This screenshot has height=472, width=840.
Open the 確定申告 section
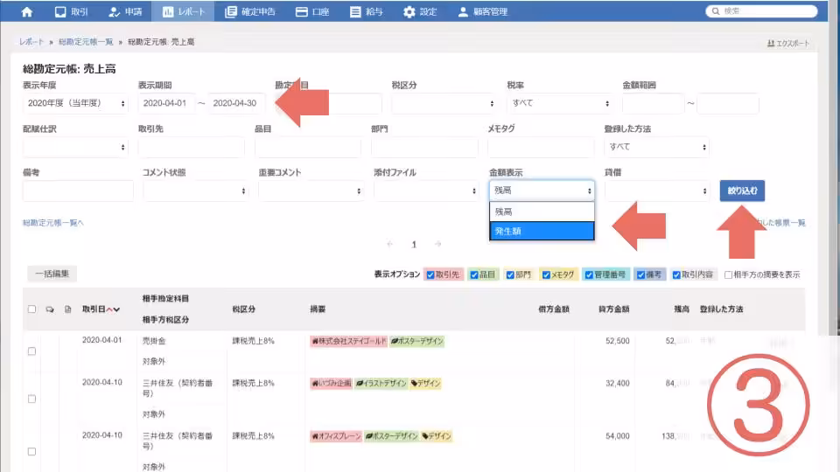click(x=250, y=12)
